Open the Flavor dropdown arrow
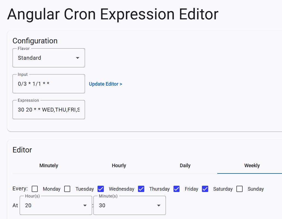This screenshot has height=219, width=282. coord(78,58)
